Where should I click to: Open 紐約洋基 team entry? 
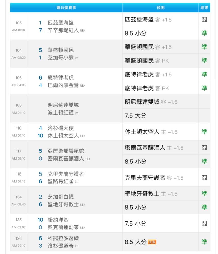click(x=58, y=220)
